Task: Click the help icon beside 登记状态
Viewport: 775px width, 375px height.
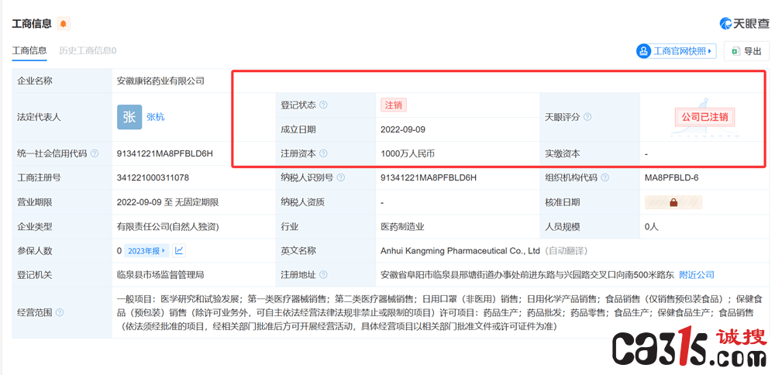Action: 323,105
